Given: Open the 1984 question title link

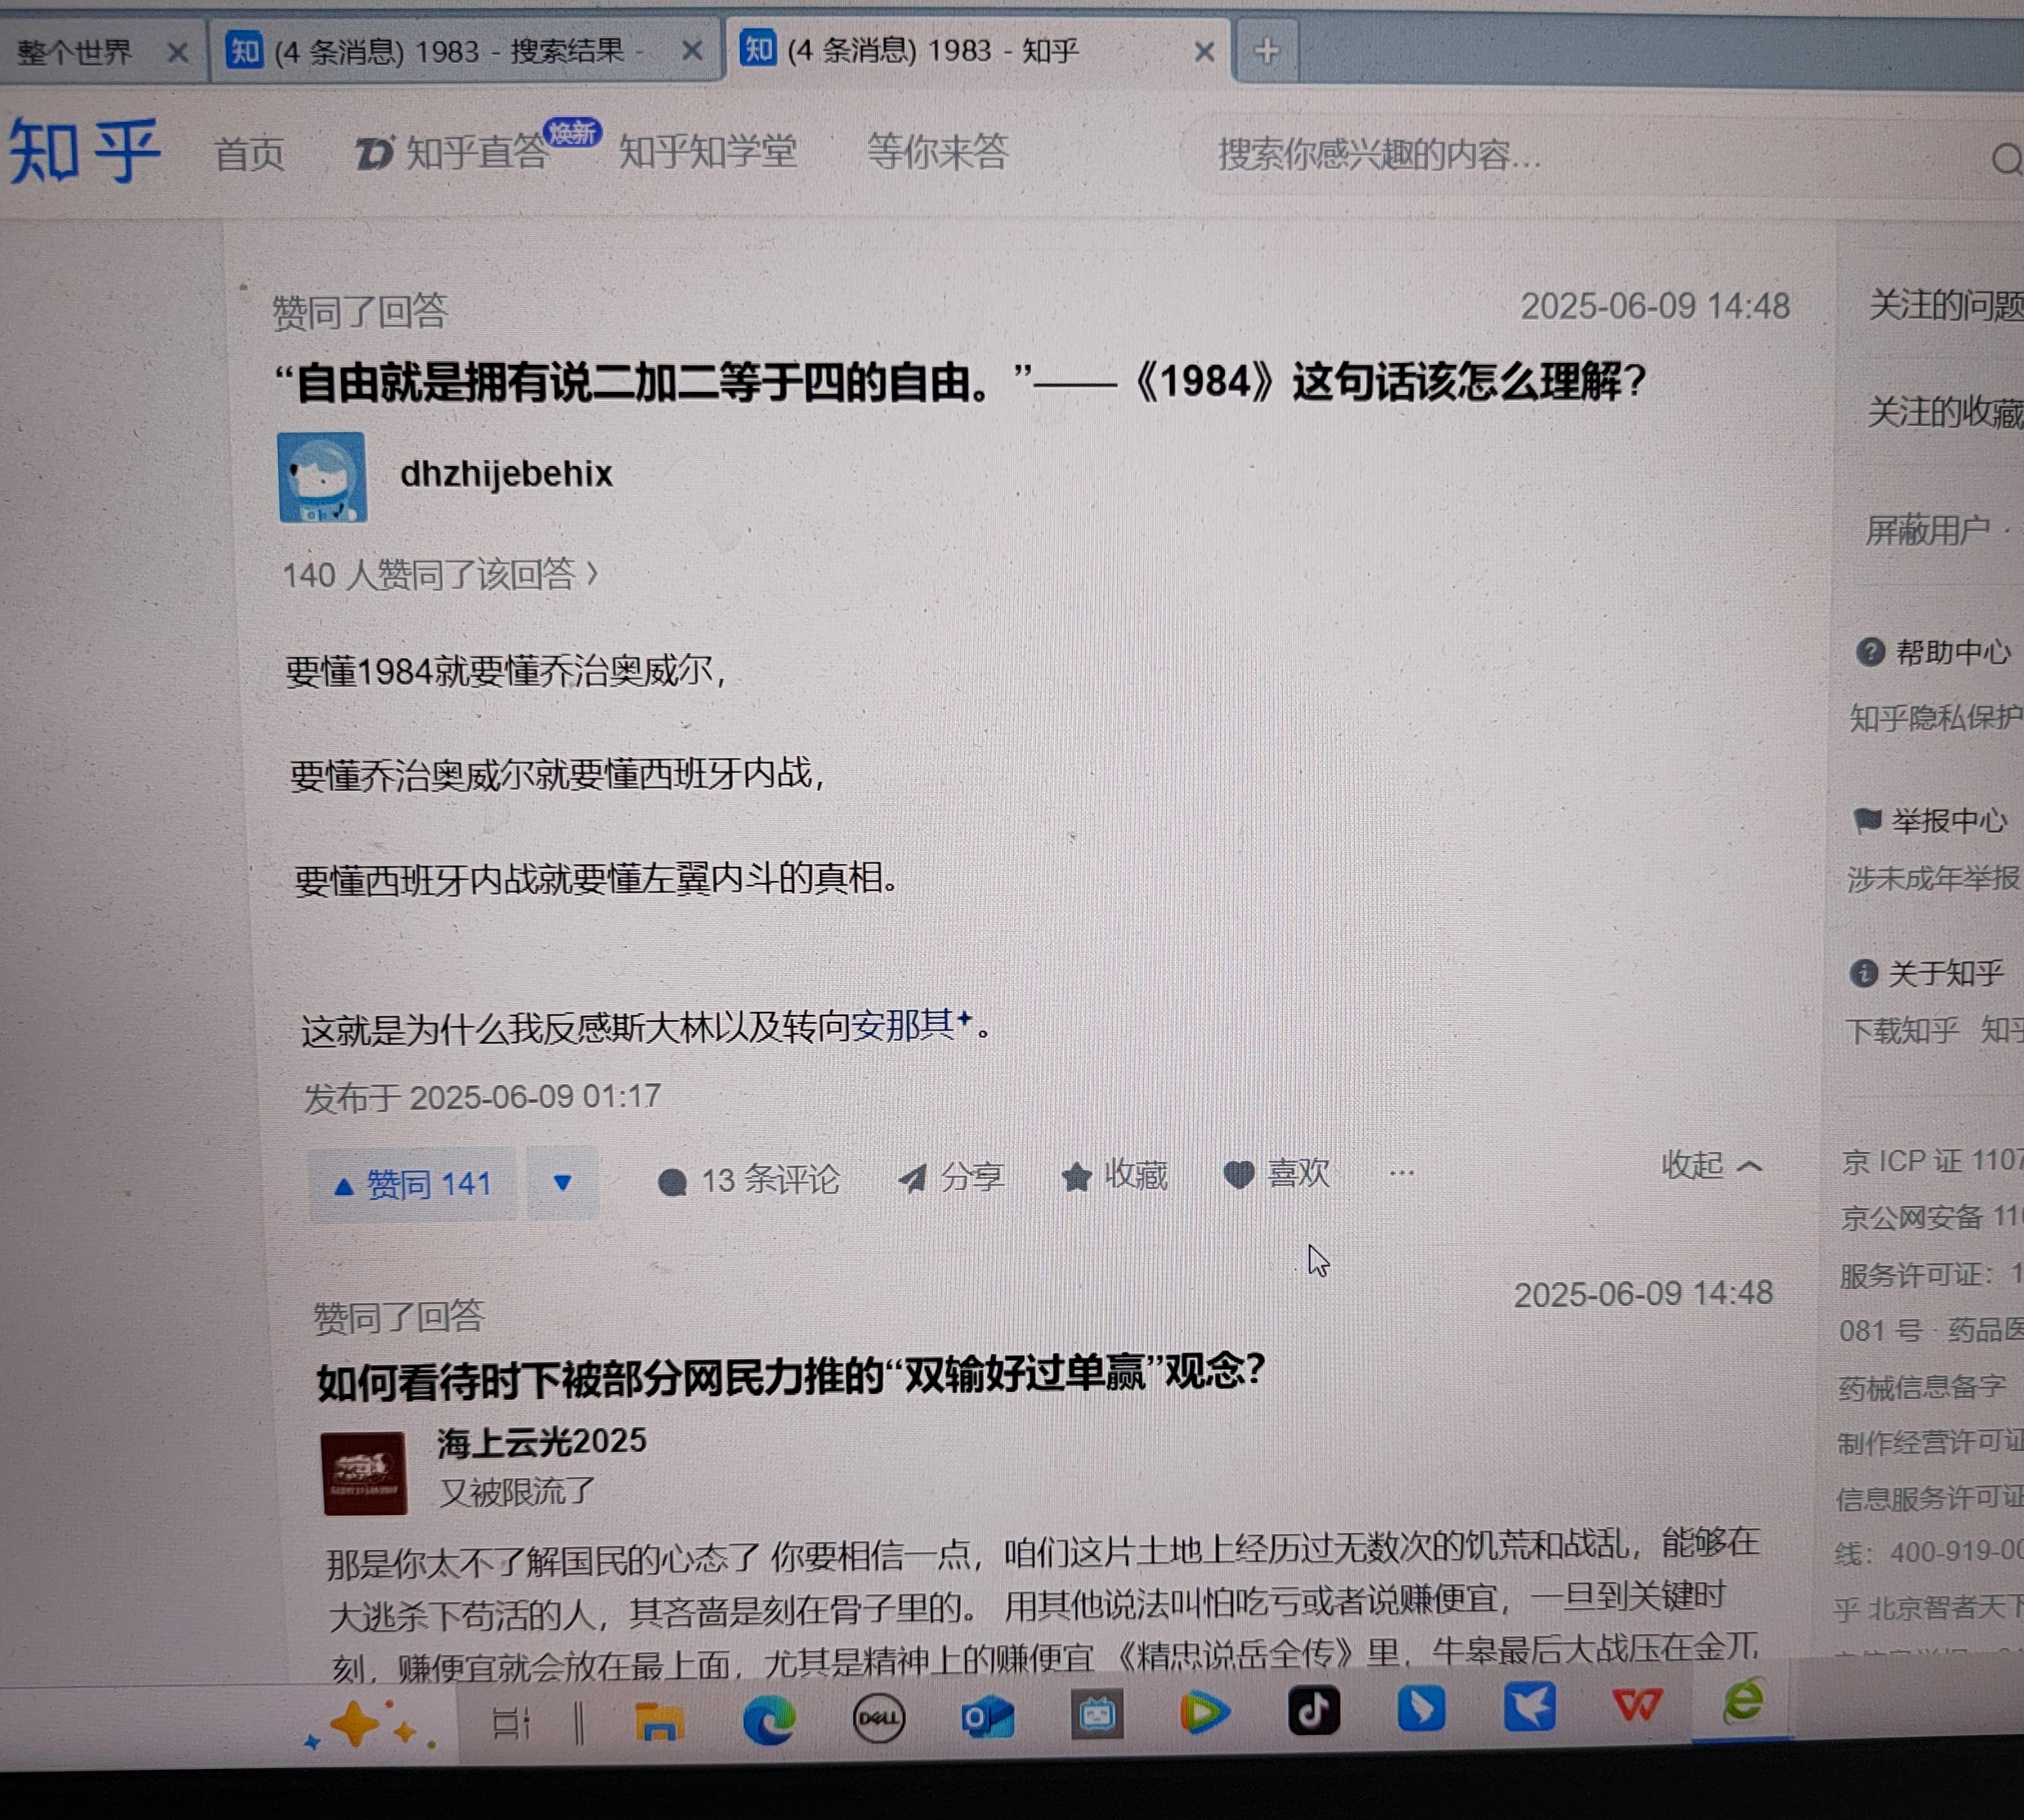Looking at the screenshot, I should (960, 383).
